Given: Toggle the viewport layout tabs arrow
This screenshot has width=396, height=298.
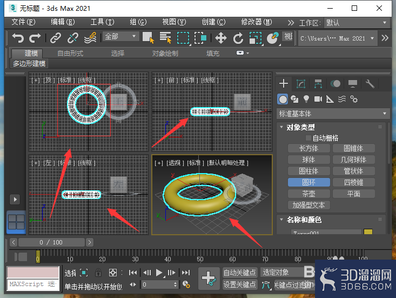Looking at the screenshot, I should coord(15,200).
